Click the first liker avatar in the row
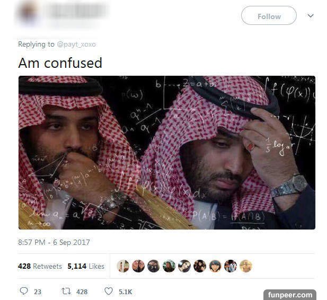Image resolution: width=327 pixels, height=300 pixels. pyautogui.click(x=123, y=266)
